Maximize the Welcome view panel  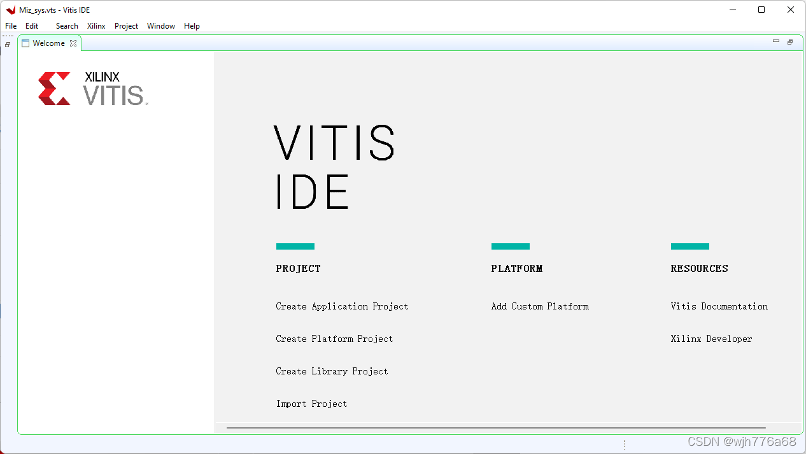(x=790, y=42)
